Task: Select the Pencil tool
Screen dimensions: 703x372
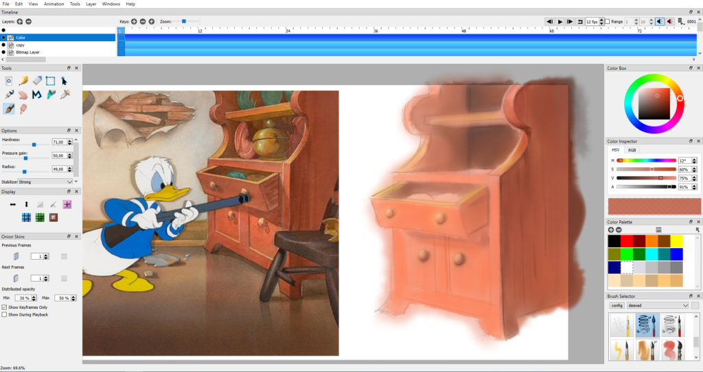Action: (x=23, y=81)
